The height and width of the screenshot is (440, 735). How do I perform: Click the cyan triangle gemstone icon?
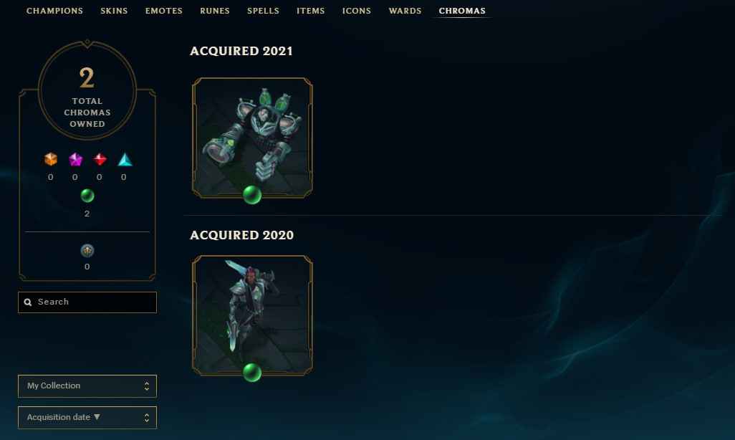pos(125,160)
